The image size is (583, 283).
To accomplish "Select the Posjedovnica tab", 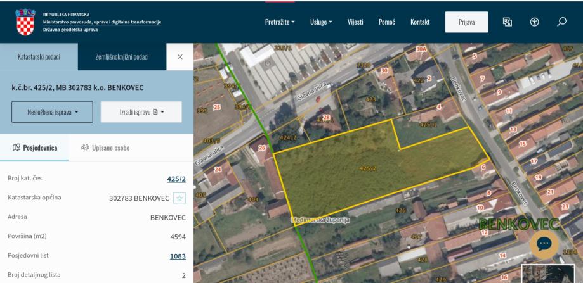I will [x=35, y=148].
